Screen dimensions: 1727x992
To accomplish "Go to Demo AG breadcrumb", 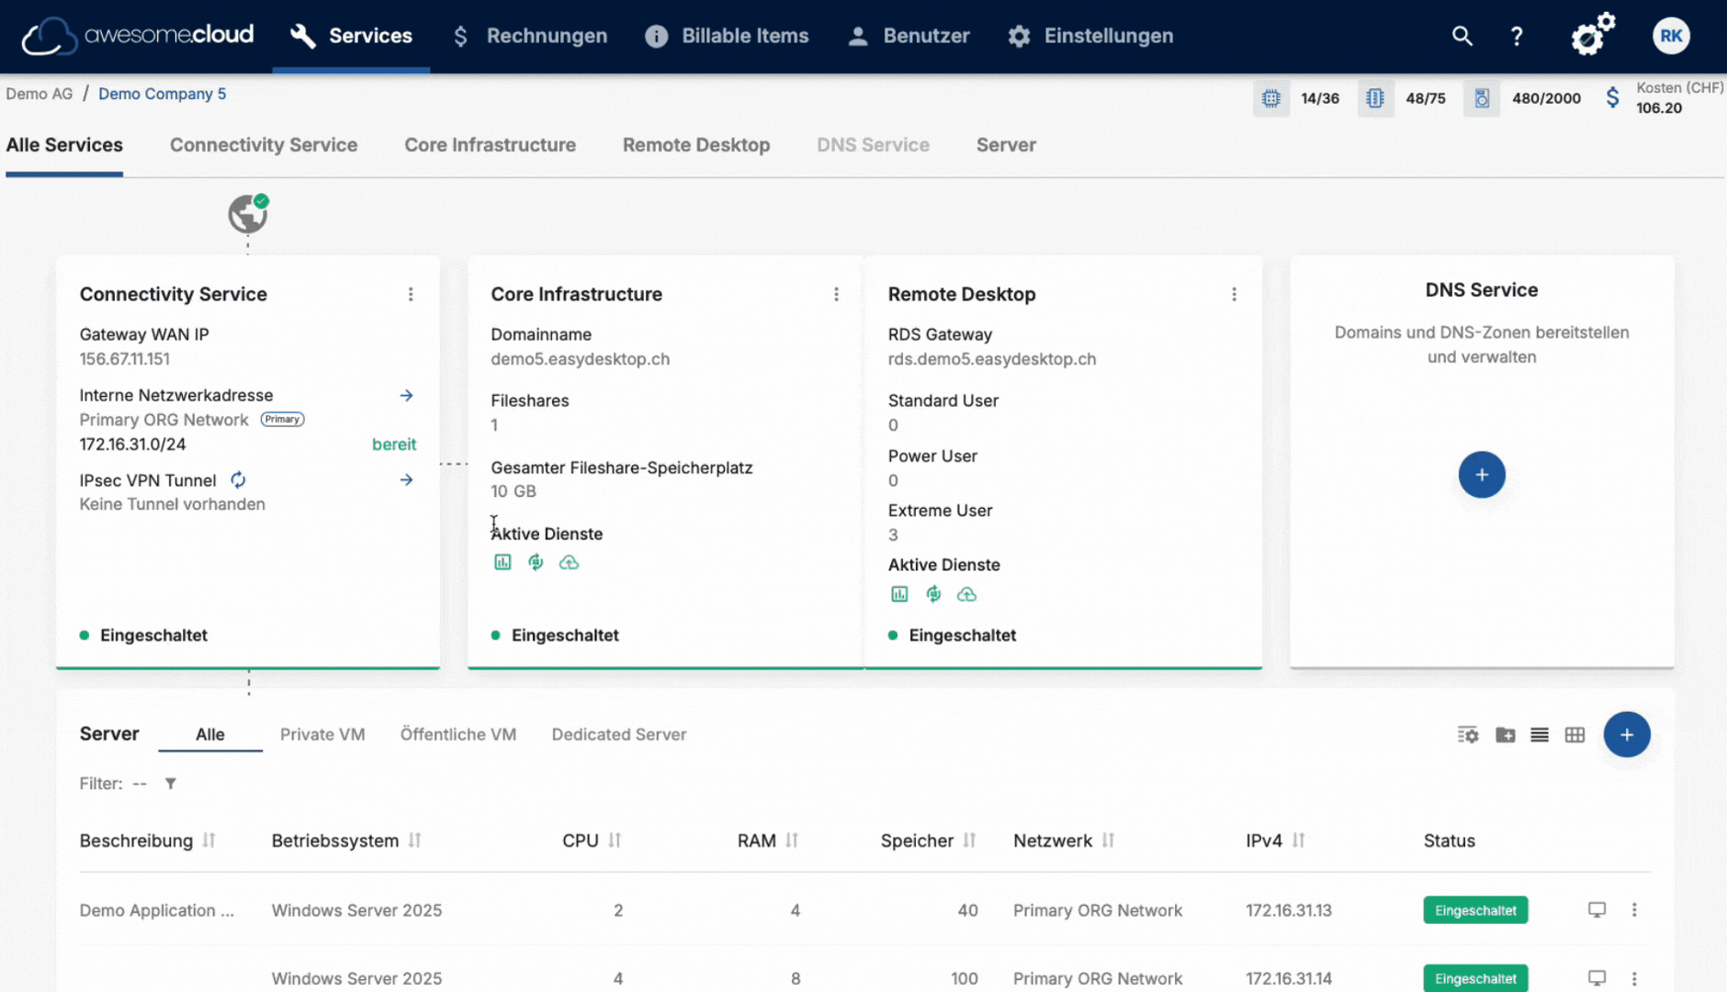I will [x=39, y=94].
